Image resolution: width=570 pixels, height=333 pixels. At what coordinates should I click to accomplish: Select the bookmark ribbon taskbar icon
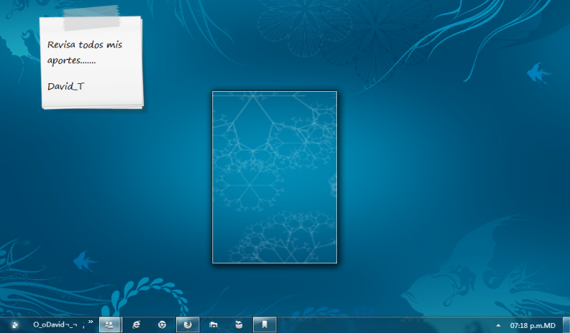coord(264,324)
